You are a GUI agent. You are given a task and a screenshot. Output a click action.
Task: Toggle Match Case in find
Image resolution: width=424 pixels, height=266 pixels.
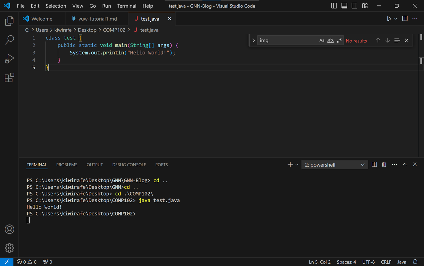tap(322, 40)
